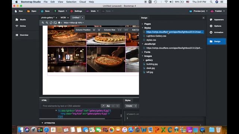Open the Overview panel
This screenshot has width=239, height=134.
click(22, 35)
